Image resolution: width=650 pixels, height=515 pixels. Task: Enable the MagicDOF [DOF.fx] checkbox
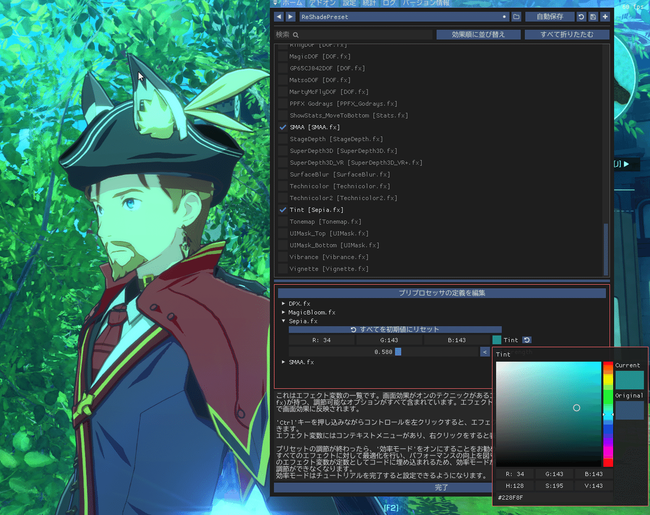(283, 56)
